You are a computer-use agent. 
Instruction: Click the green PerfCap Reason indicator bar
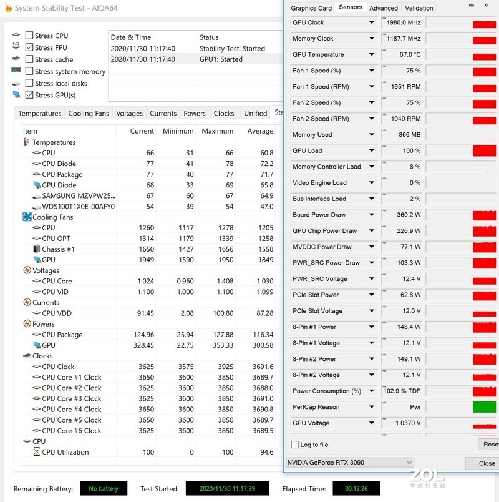pyautogui.click(x=484, y=407)
